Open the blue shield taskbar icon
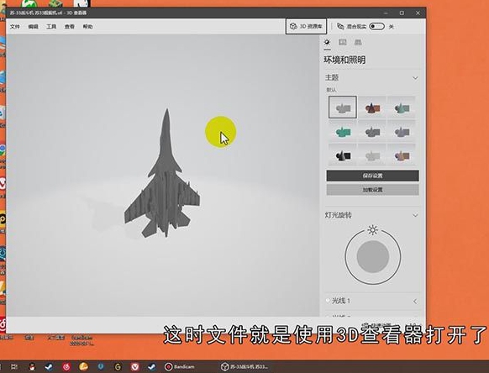489x373 pixels. 101,367
